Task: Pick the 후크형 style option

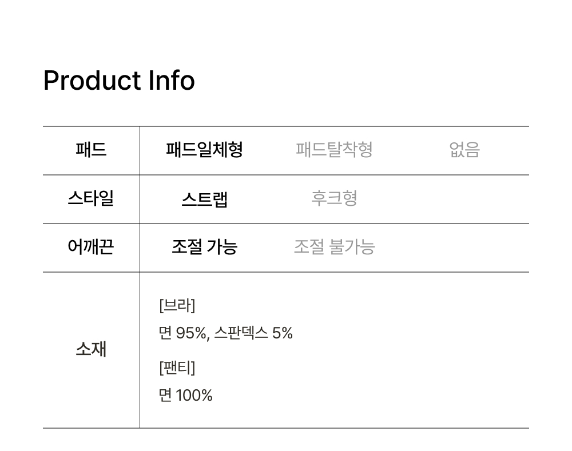Action: click(x=334, y=199)
